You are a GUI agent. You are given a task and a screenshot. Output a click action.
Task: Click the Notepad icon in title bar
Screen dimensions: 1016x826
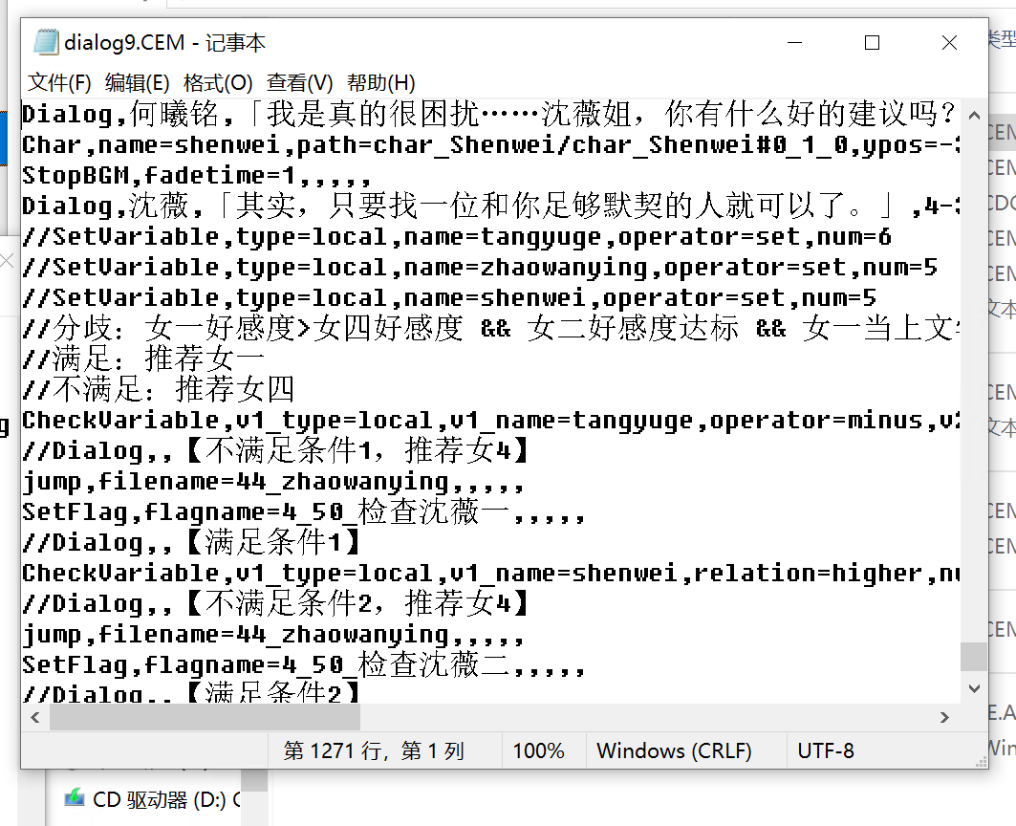pos(45,42)
